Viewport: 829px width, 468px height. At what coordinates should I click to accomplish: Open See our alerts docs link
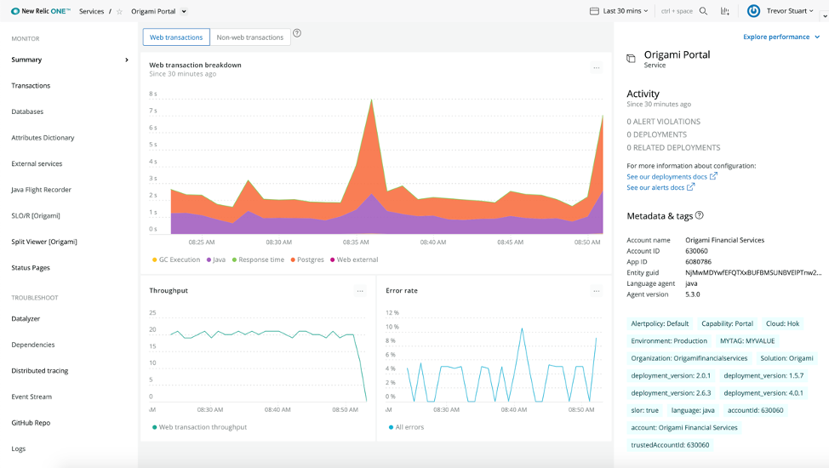[x=660, y=187]
